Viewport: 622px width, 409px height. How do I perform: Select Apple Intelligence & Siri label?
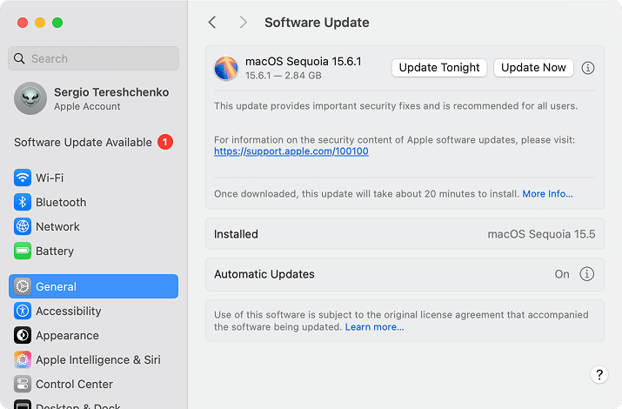pos(98,359)
